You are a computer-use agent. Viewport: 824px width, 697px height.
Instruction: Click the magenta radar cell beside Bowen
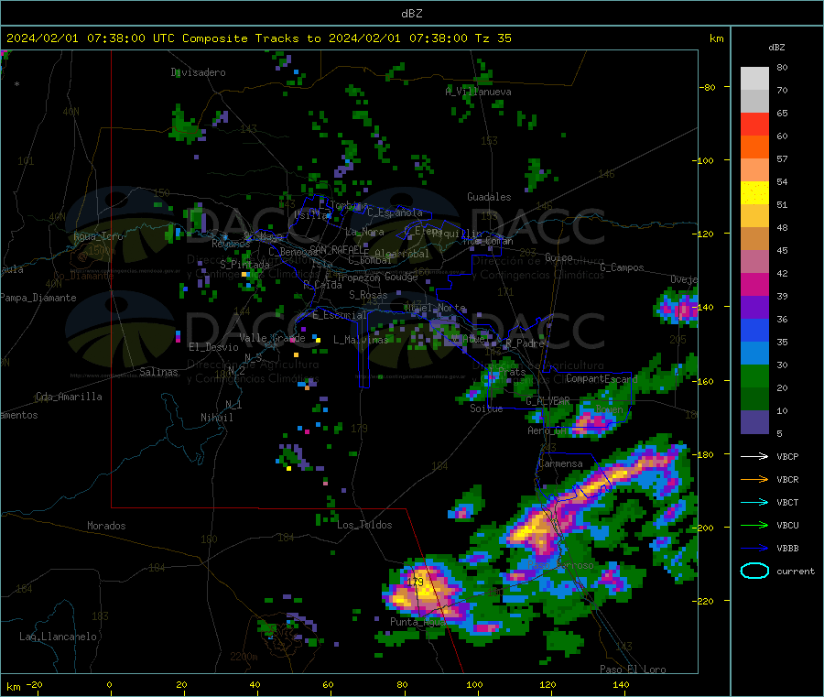click(590, 422)
